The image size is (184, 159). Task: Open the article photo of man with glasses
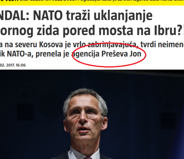[92, 114]
